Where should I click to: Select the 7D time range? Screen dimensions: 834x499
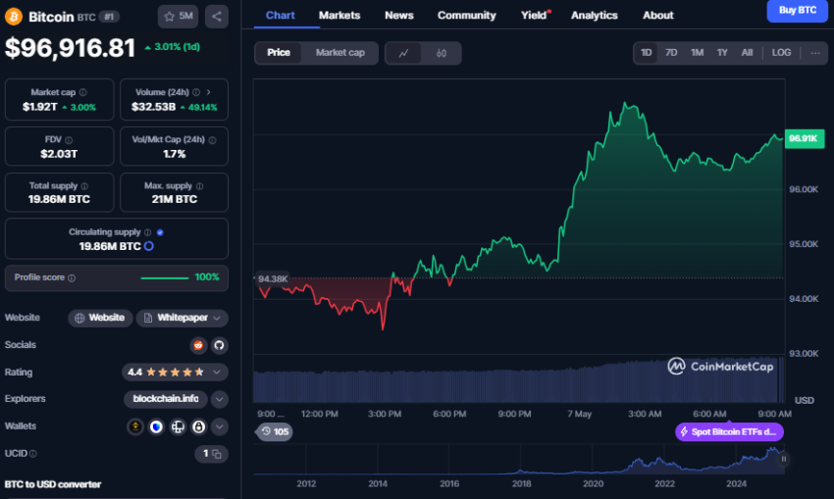coord(671,53)
